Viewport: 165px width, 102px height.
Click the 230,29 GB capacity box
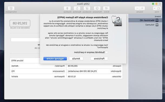20,23
